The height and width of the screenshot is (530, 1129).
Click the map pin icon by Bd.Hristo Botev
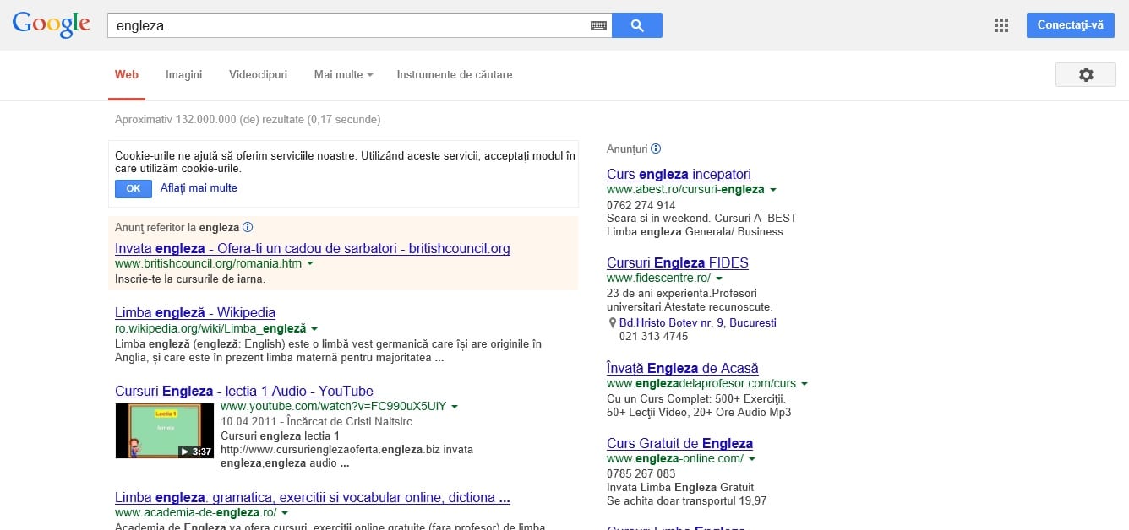point(613,323)
